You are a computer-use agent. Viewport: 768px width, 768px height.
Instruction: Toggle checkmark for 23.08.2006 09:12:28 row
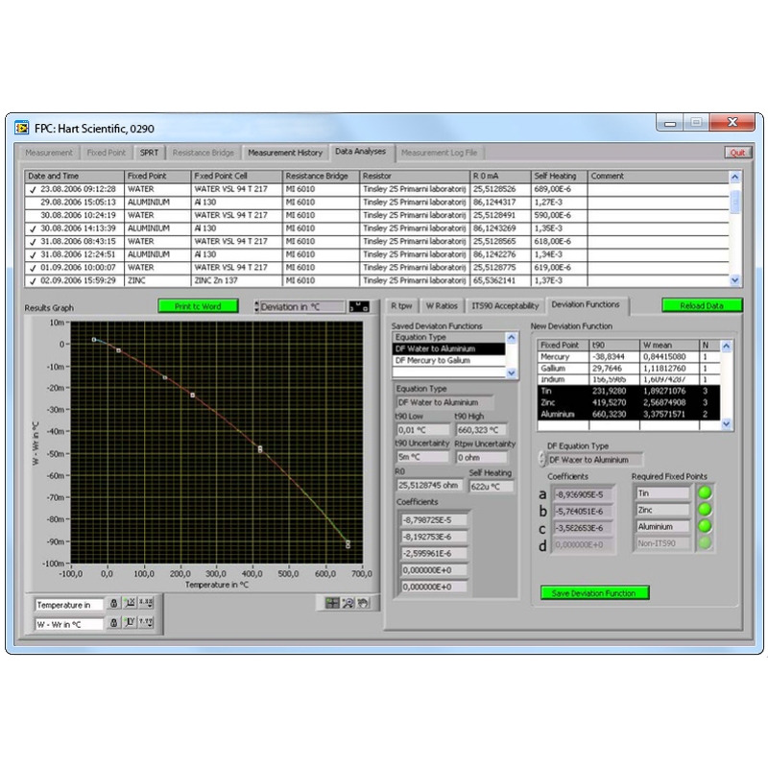point(33,189)
